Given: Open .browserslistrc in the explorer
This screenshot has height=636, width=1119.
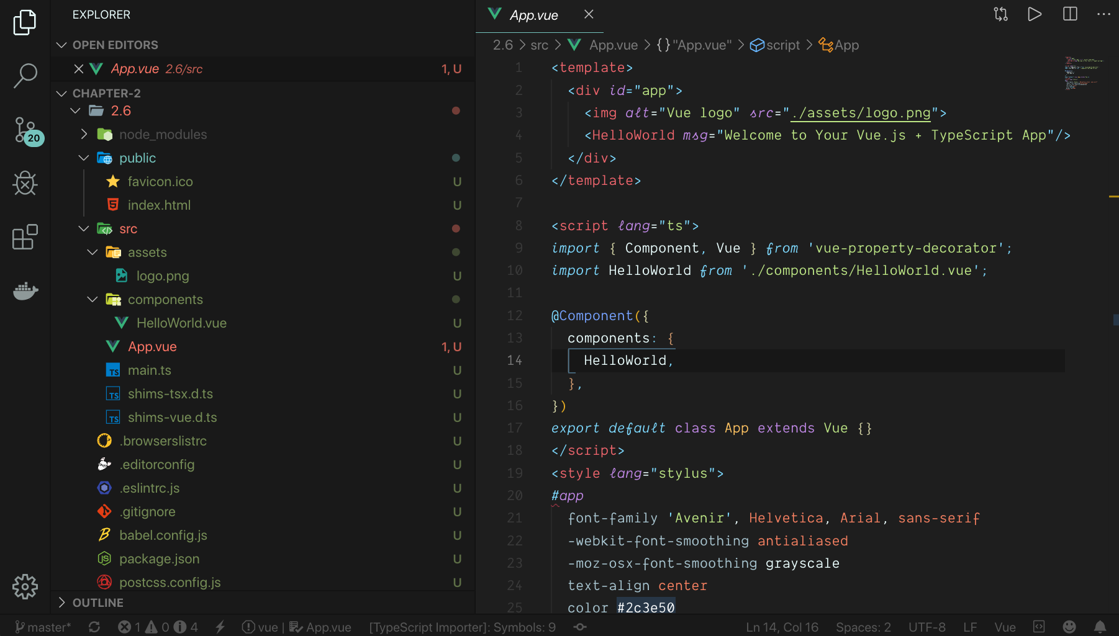Looking at the screenshot, I should 163,441.
